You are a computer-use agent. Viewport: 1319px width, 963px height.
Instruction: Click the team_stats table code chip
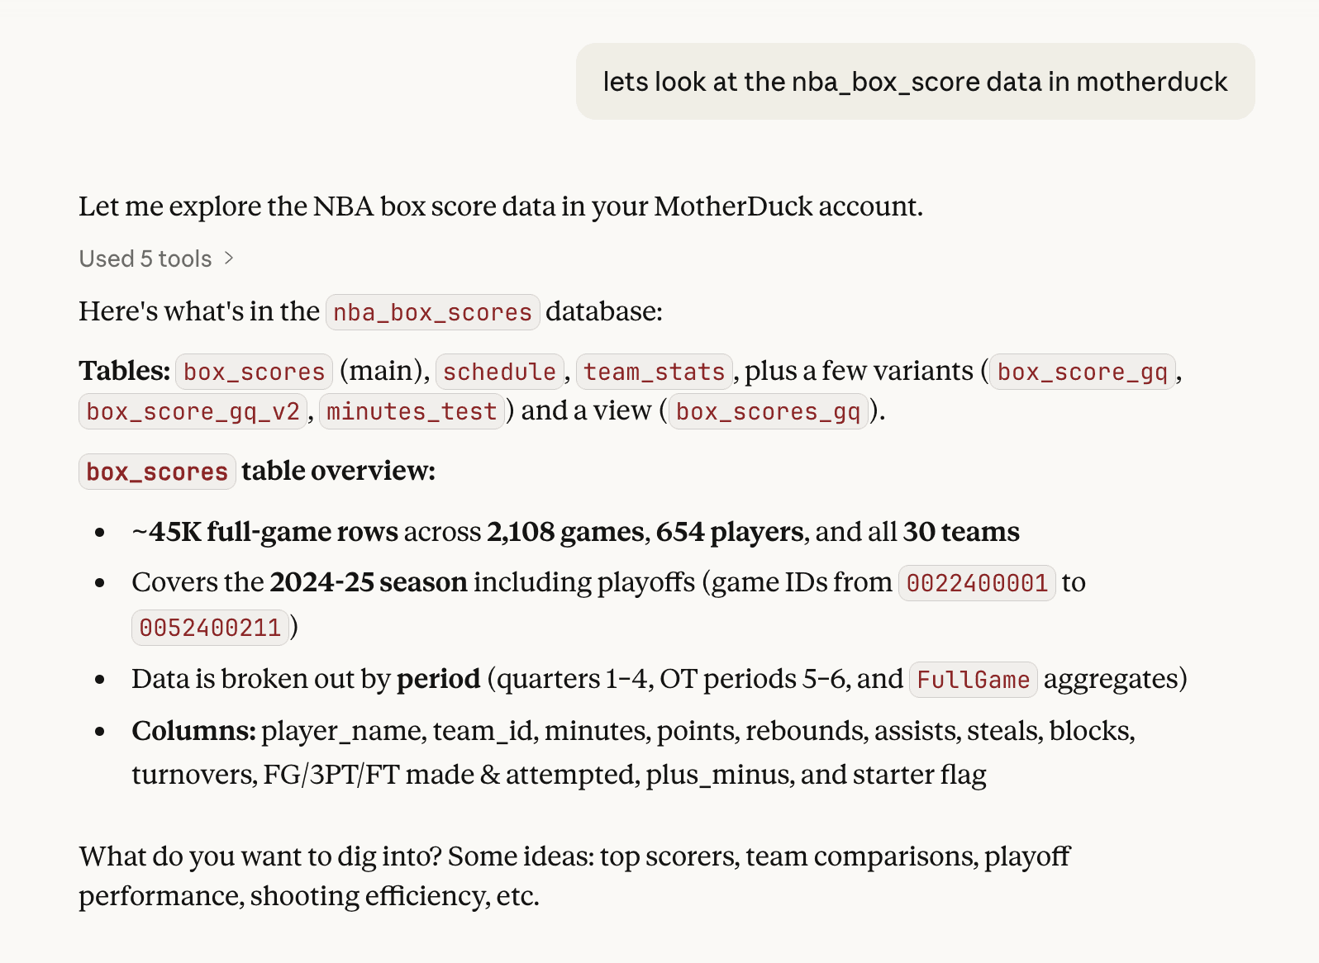(653, 372)
